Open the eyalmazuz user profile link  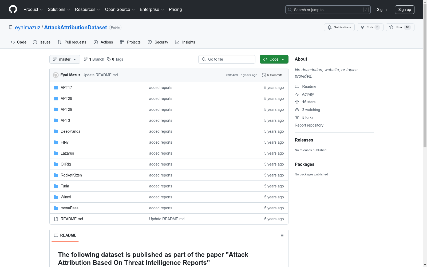(28, 28)
